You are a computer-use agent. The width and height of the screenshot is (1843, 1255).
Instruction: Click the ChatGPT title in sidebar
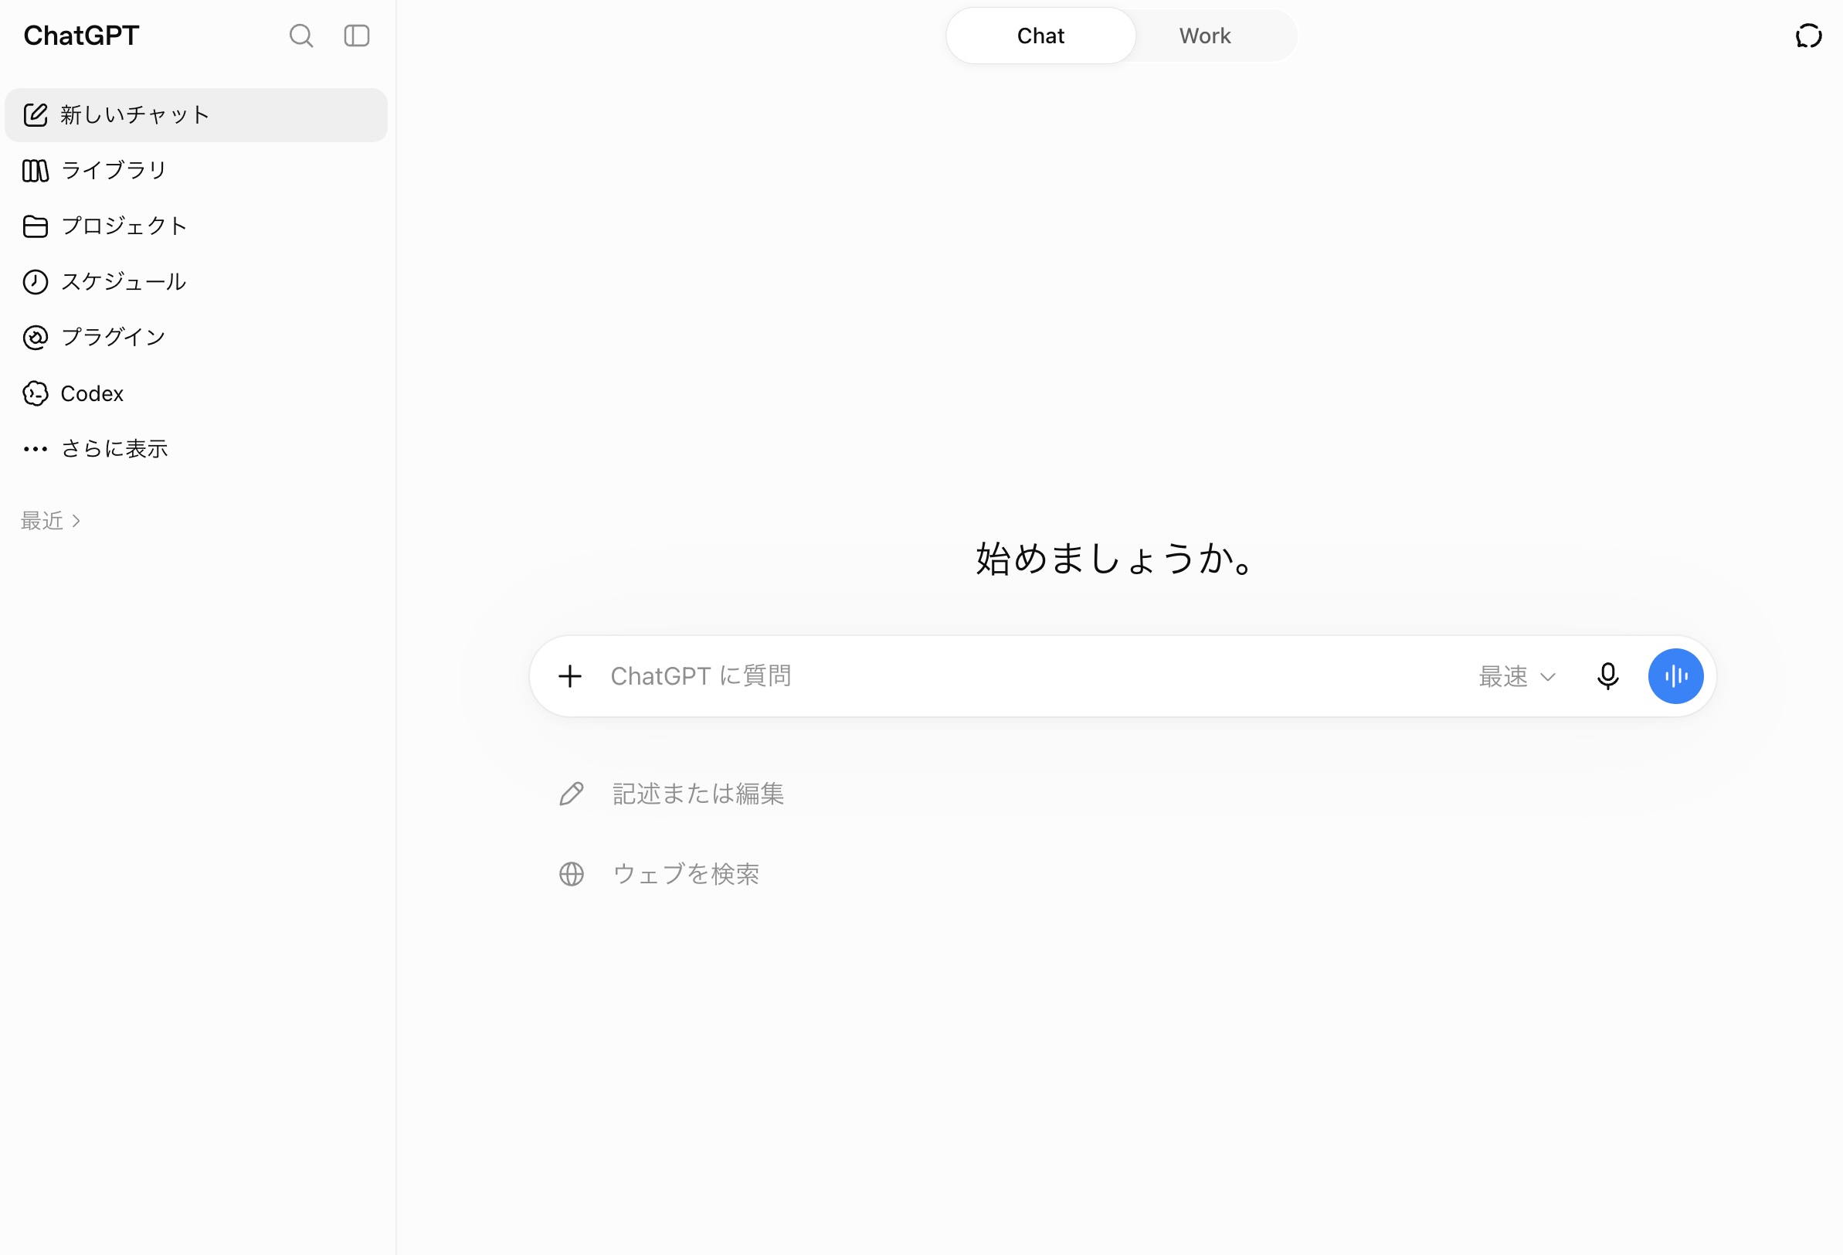(x=81, y=36)
